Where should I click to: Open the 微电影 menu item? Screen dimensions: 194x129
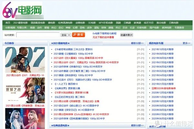(52, 23)
